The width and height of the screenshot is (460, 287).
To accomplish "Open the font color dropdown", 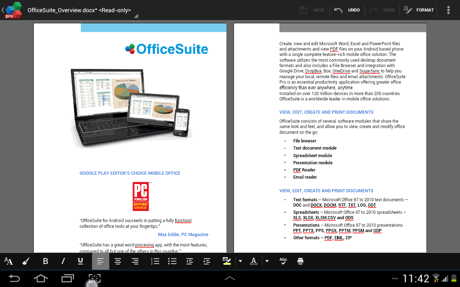I will tap(266, 261).
